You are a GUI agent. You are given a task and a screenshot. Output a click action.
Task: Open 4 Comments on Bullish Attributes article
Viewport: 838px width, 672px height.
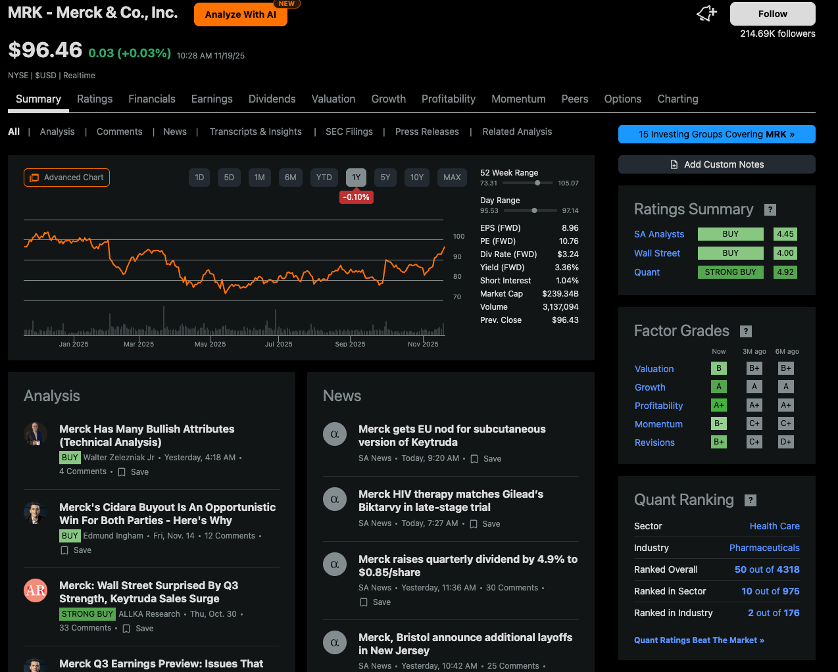point(83,471)
